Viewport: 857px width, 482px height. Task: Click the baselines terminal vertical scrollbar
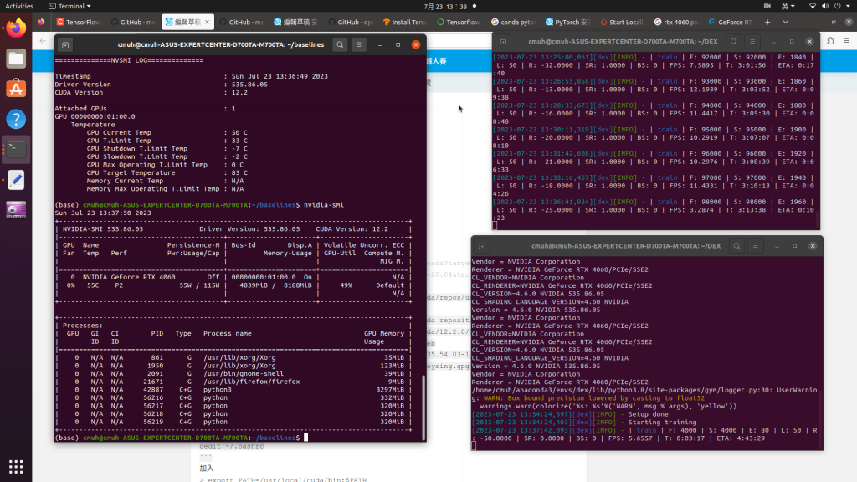coord(423,407)
